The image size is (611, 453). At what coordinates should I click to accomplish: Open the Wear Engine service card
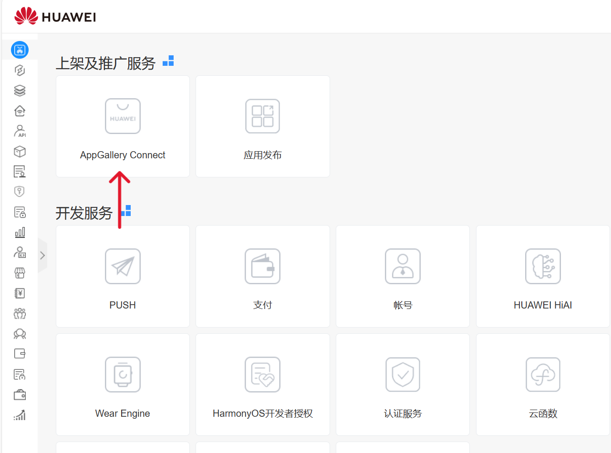pyautogui.click(x=123, y=384)
